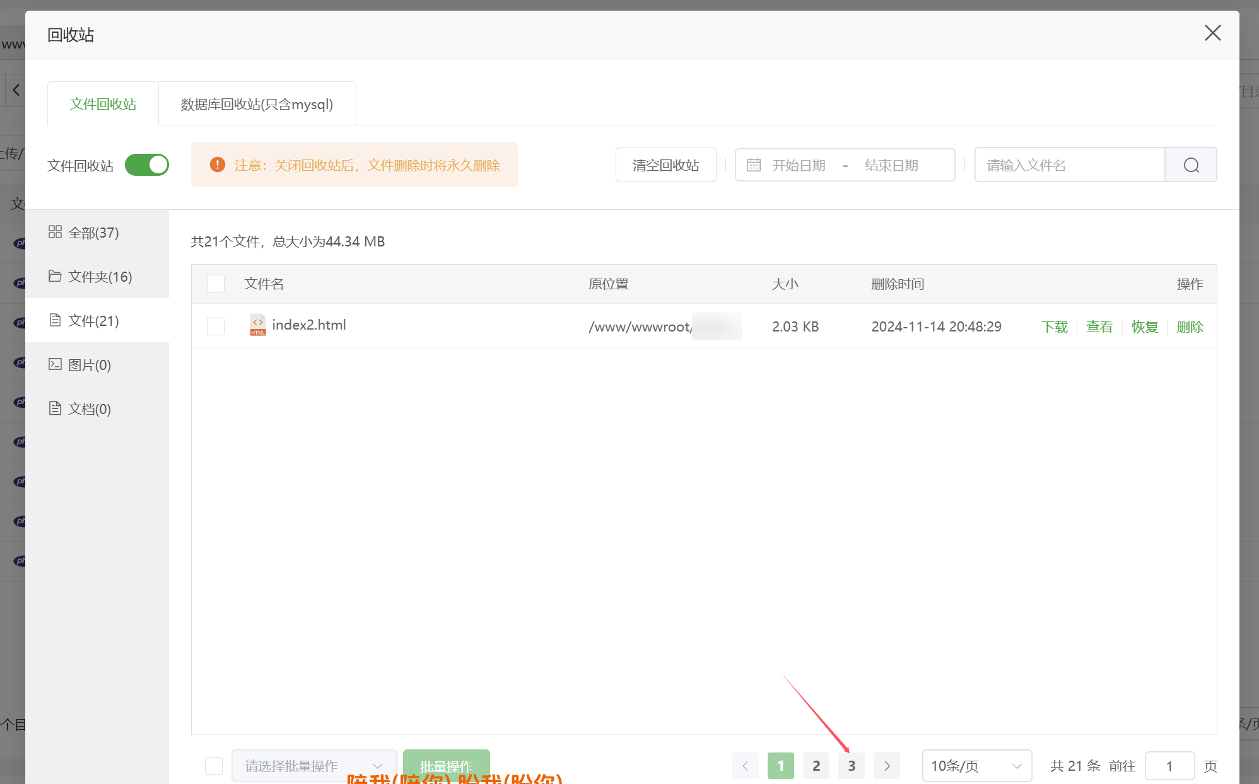Click the folder icon beside 文件夹(16)
Image resolution: width=1259 pixels, height=784 pixels.
[x=55, y=276]
